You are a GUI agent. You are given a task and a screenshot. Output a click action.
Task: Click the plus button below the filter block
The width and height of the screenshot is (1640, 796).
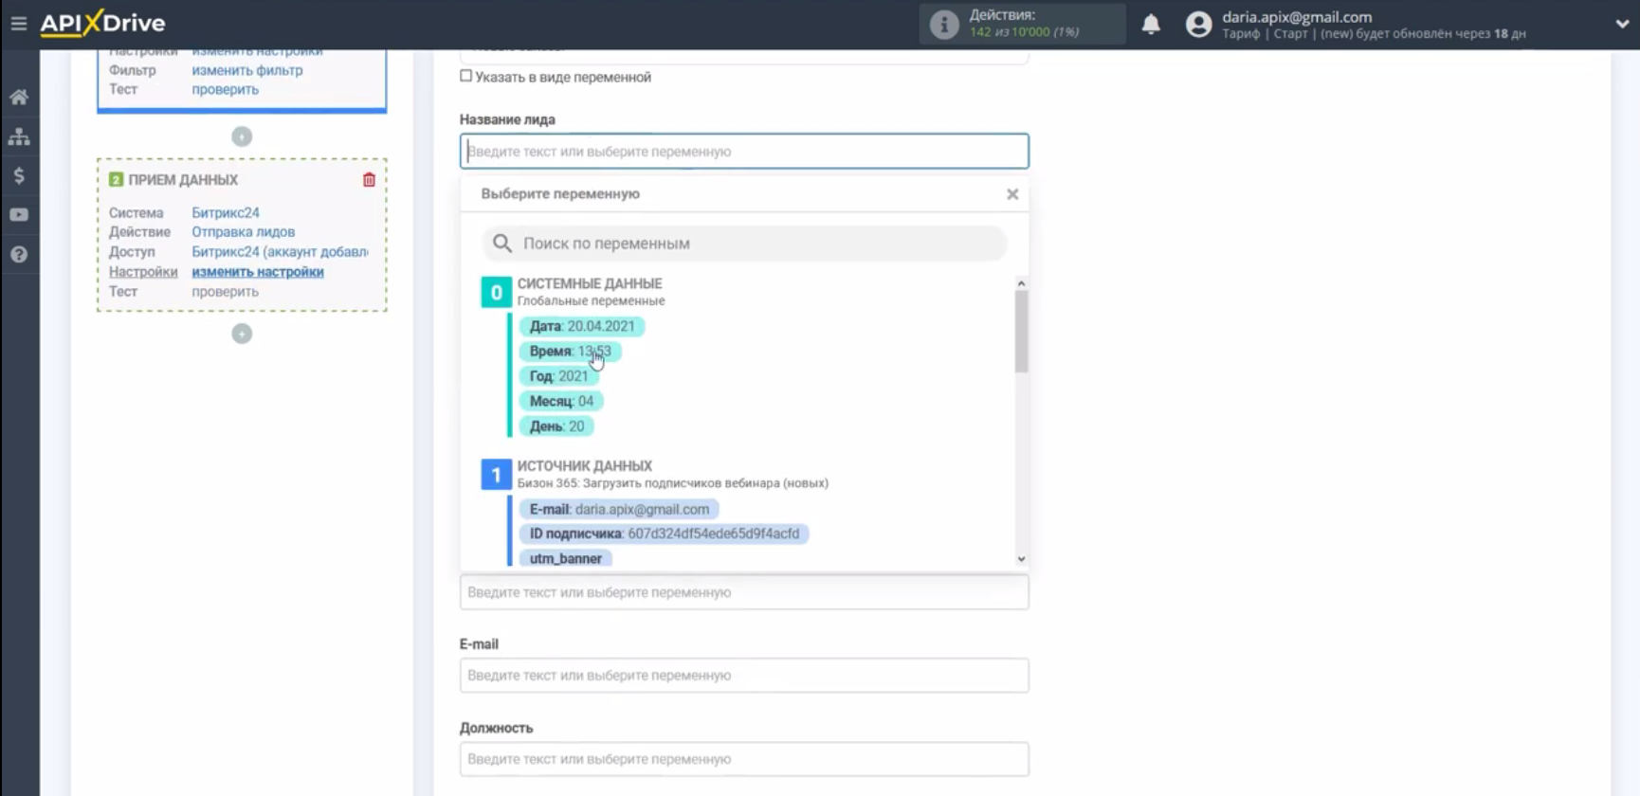point(242,136)
